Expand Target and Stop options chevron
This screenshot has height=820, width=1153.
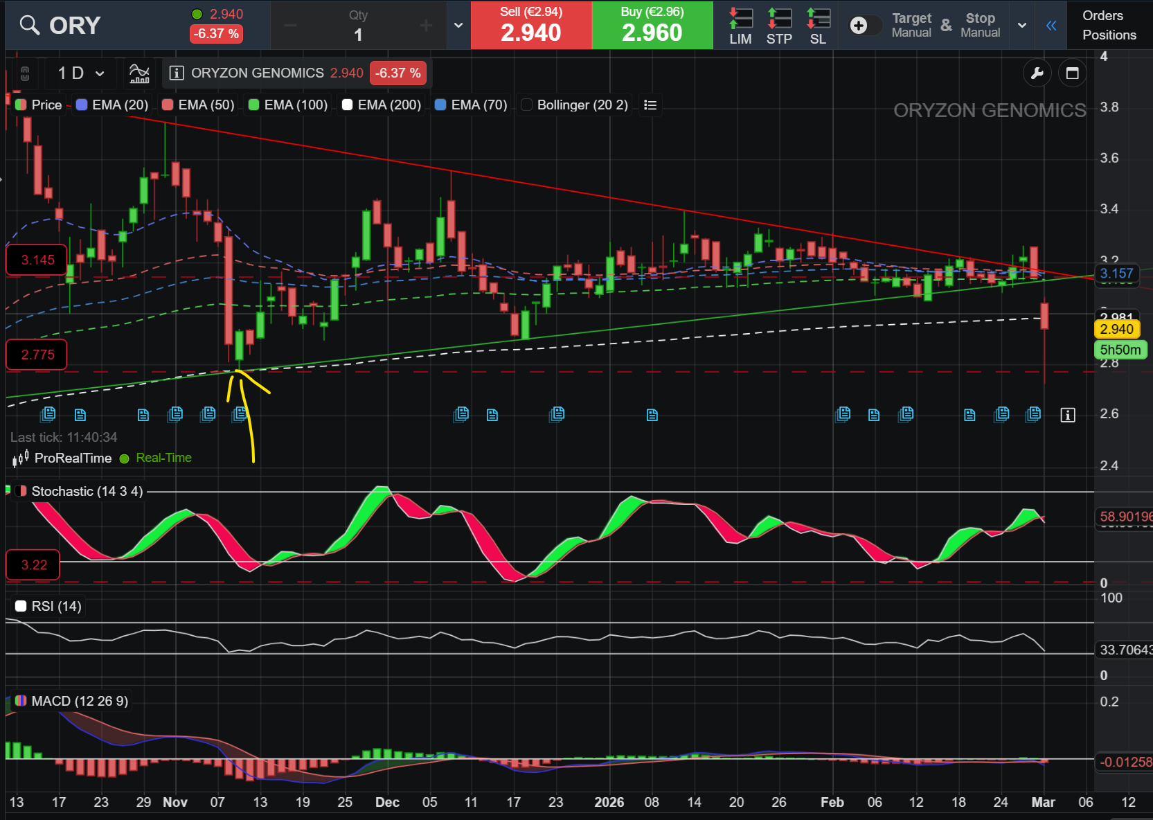pos(1022,26)
